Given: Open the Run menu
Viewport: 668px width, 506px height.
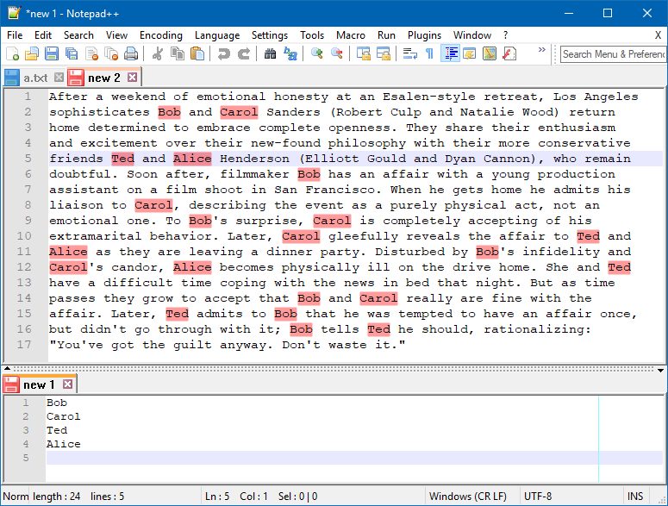Looking at the screenshot, I should click(x=386, y=35).
